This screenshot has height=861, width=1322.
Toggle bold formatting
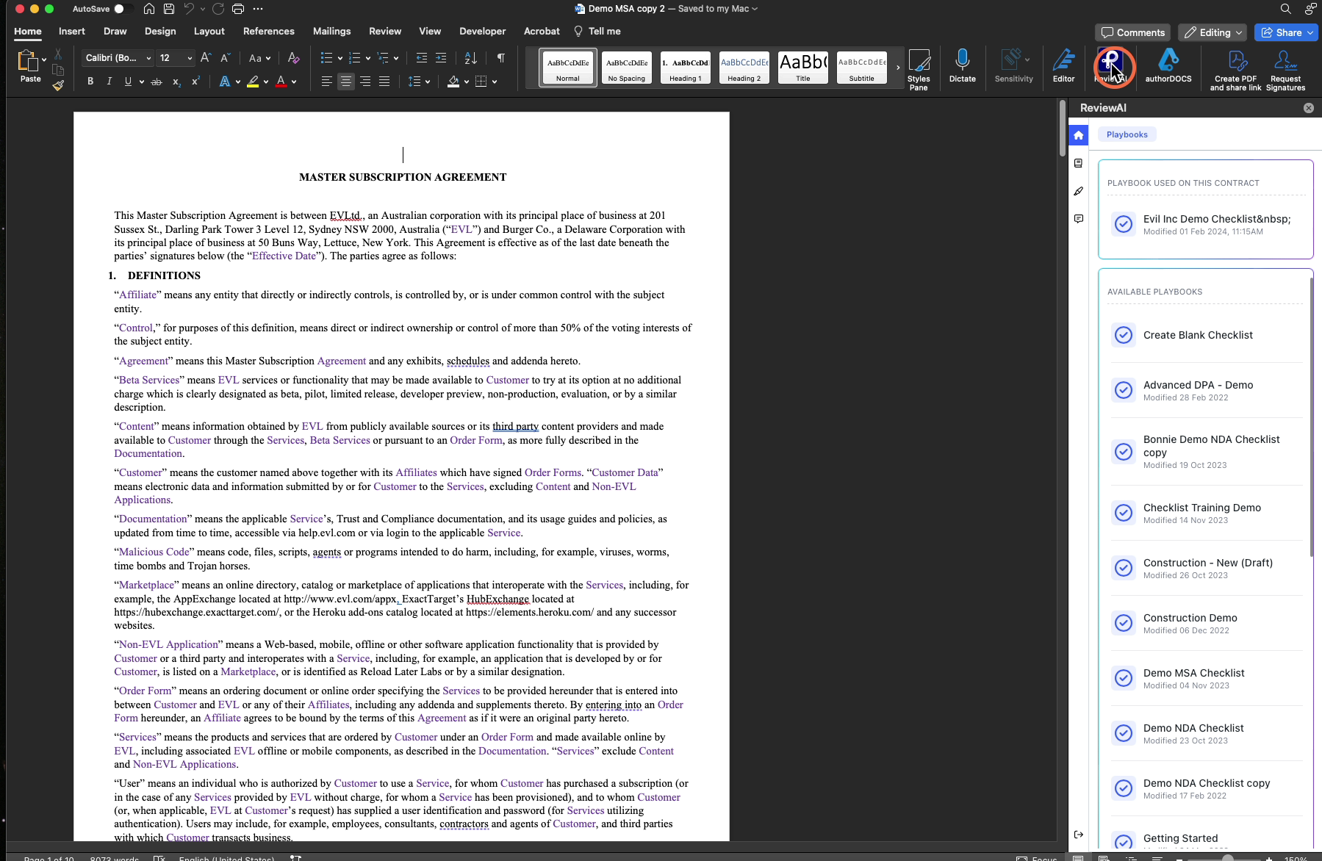coord(90,82)
